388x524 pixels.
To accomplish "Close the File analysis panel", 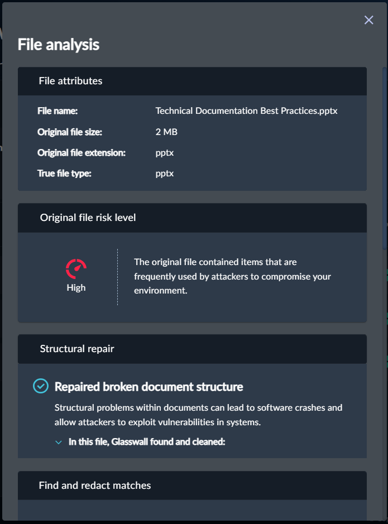I will tap(368, 20).
